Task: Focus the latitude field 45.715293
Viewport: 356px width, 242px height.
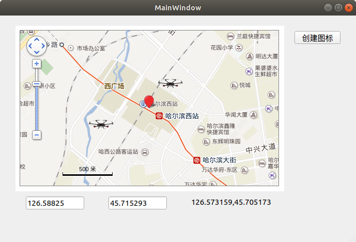Action: pyautogui.click(x=137, y=203)
